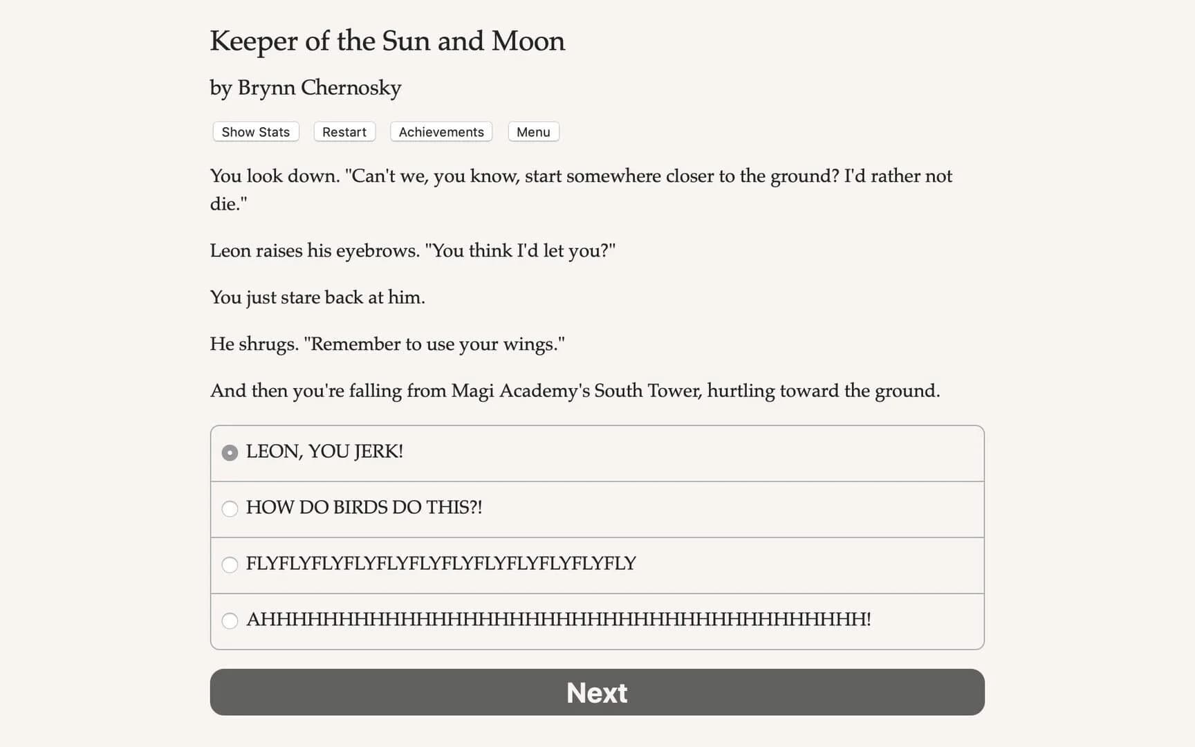The width and height of the screenshot is (1195, 747).
Task: Click the radio circle beside "HOW DO BIRDS DO THIS?!"
Action: point(229,508)
